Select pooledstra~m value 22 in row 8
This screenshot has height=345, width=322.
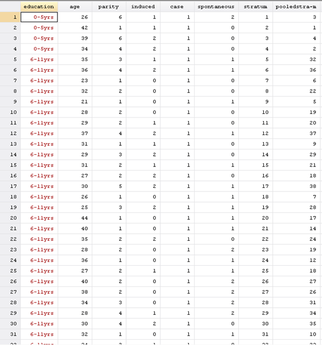point(296,91)
